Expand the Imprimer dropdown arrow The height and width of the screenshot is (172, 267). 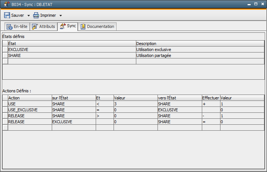point(60,16)
